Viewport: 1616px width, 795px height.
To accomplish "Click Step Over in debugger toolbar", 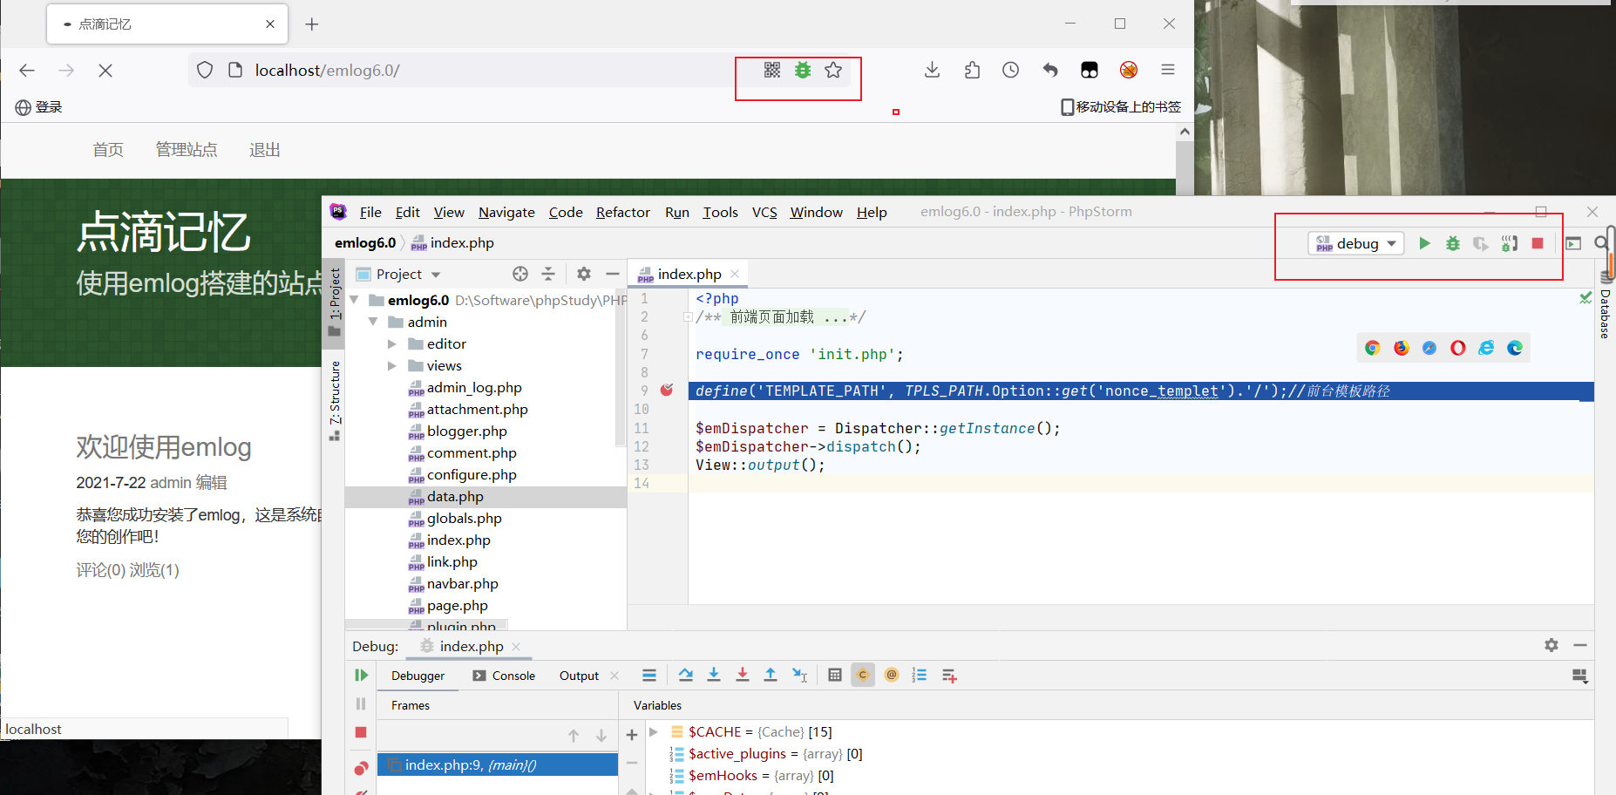I will 686,675.
